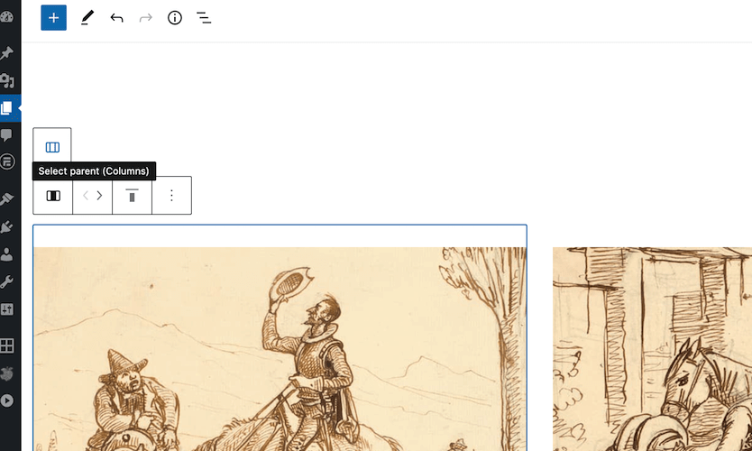
Task: Open Plugins in the admin sidebar
Action: coord(6,226)
